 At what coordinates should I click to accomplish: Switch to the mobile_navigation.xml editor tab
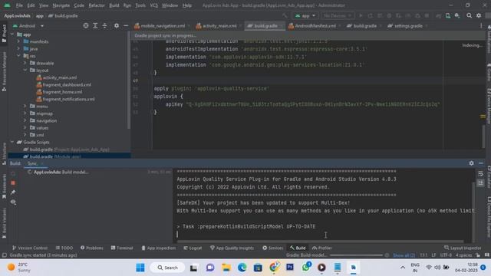pos(163,26)
